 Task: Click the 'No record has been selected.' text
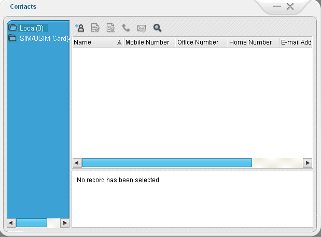coord(119,180)
